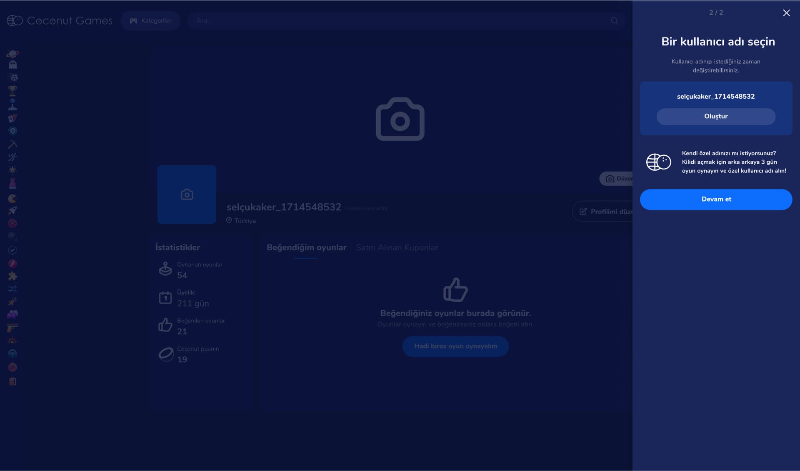Image resolution: width=800 pixels, height=471 pixels.
Task: Open the purple gamepad category icon
Action: [12, 314]
